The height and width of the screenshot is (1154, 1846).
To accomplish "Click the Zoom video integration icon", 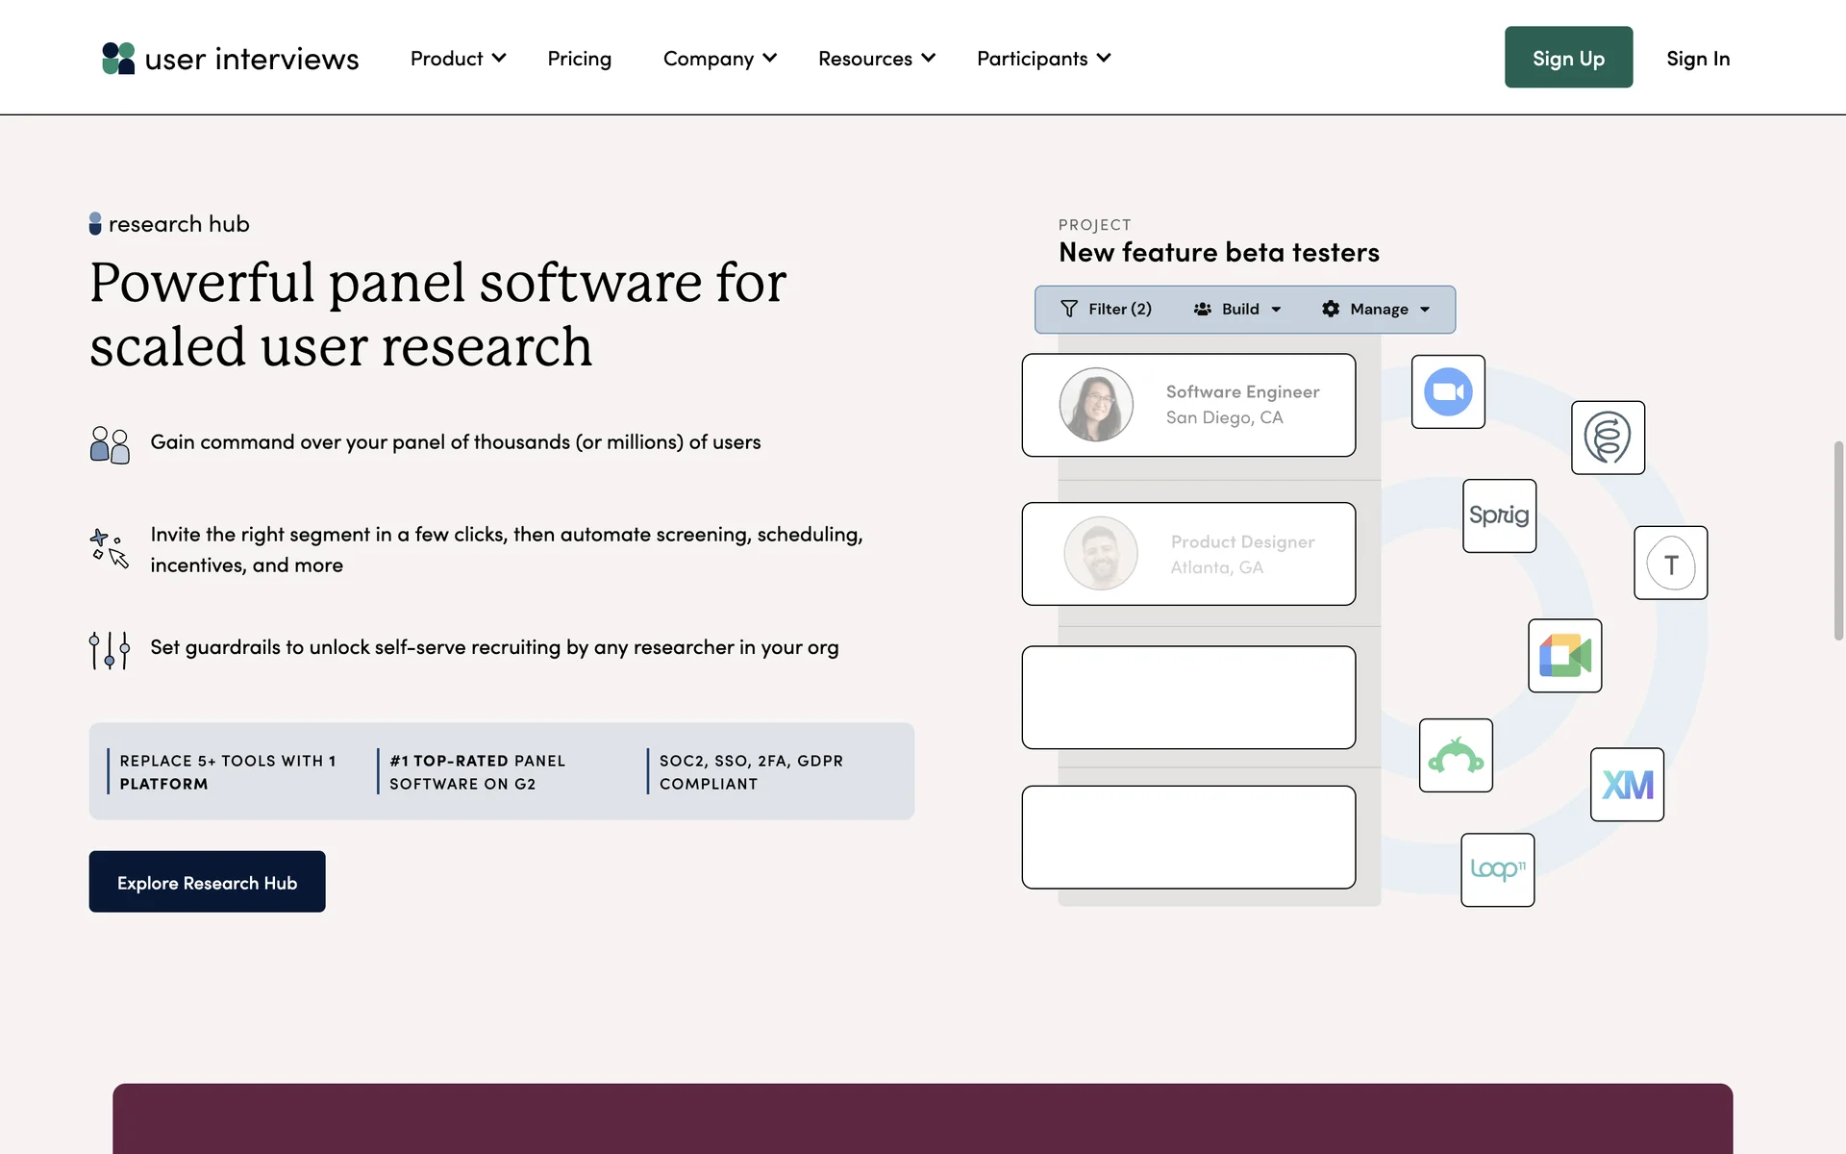I will tap(1447, 391).
